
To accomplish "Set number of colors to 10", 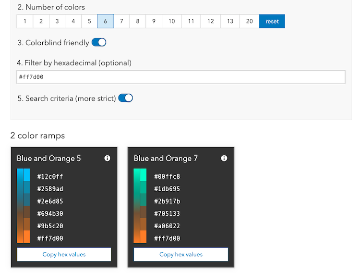I will [x=171, y=21].
